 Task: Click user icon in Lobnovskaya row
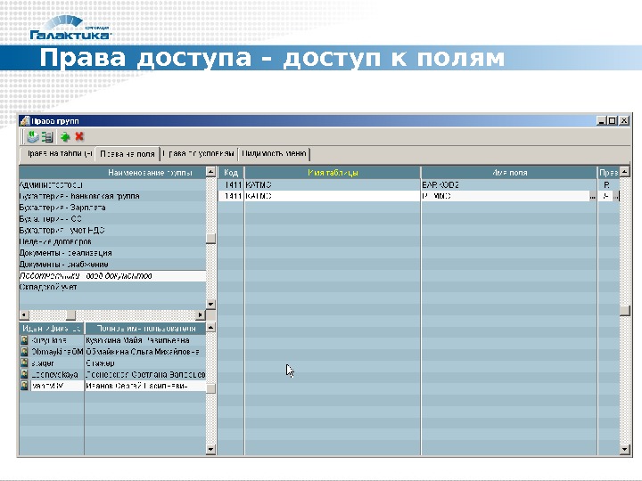(x=25, y=374)
